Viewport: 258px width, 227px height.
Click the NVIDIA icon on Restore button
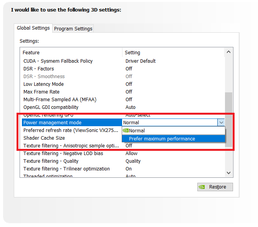(x=202, y=187)
